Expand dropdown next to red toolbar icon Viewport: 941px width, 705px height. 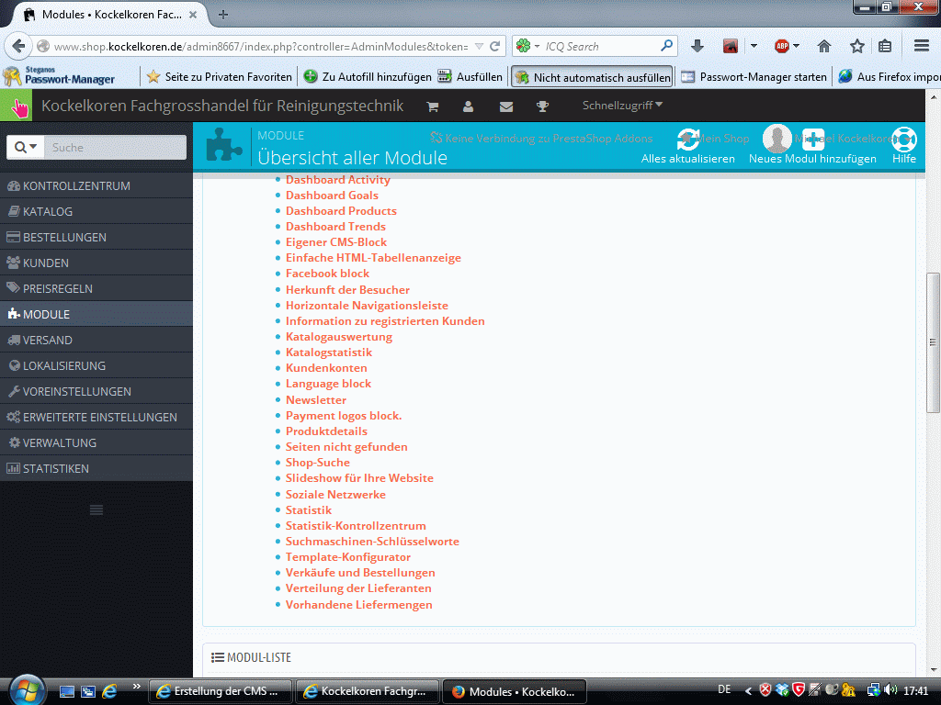754,46
